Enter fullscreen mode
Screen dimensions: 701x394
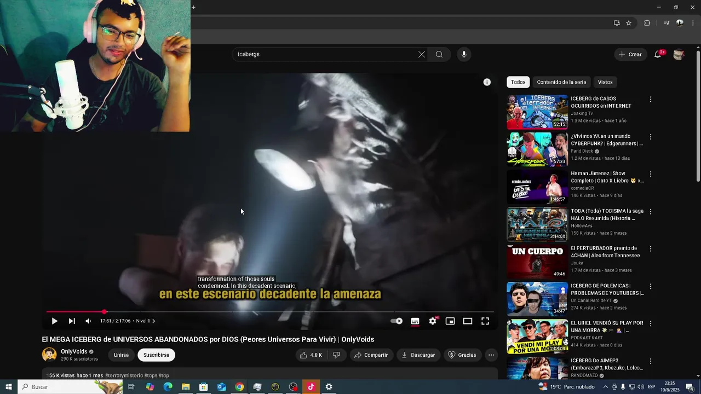[x=485, y=321]
